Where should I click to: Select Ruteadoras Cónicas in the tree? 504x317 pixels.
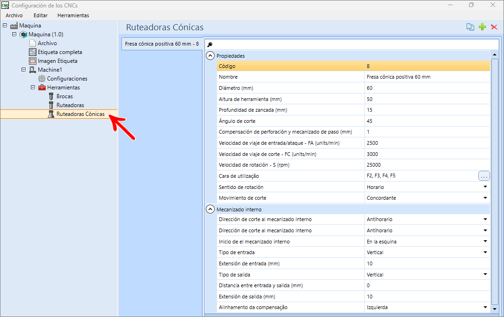point(80,114)
